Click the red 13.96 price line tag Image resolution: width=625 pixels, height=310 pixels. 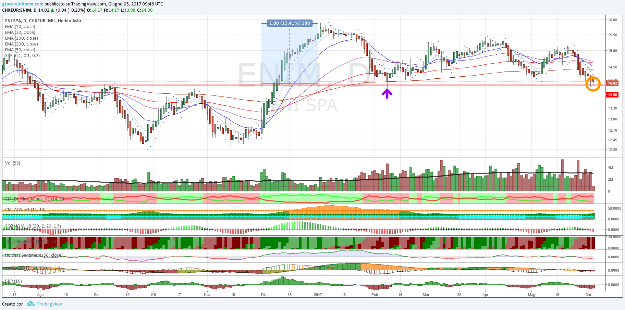tap(612, 95)
